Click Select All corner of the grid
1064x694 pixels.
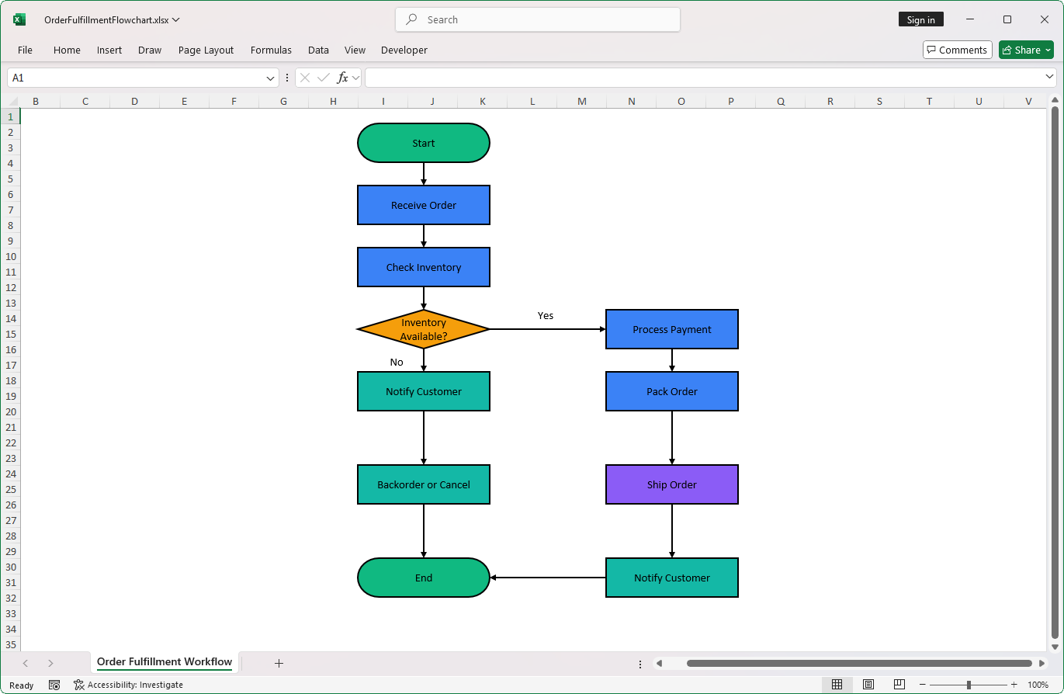coord(11,101)
